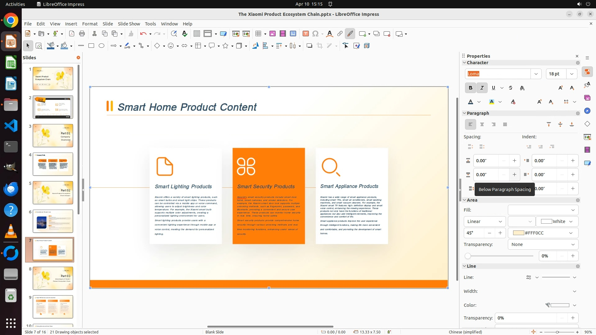Viewport: 596px width, 335px height.
Task: Select the Rectangle drawing tool
Action: [x=91, y=46]
